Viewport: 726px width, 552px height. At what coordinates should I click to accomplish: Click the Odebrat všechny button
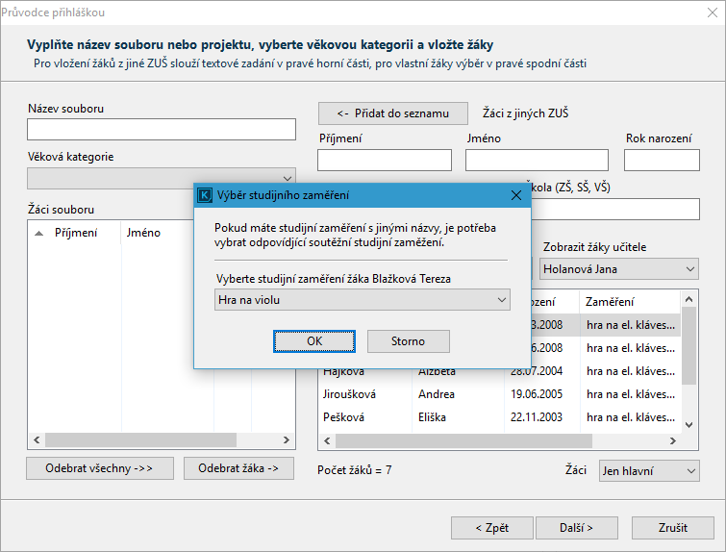[x=100, y=468]
